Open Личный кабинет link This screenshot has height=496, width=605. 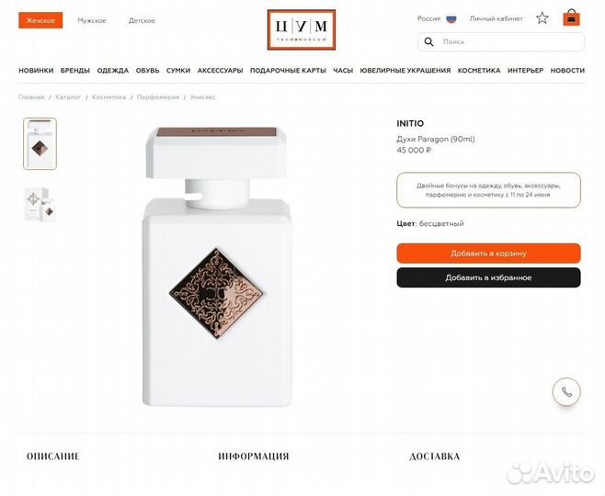click(x=496, y=18)
